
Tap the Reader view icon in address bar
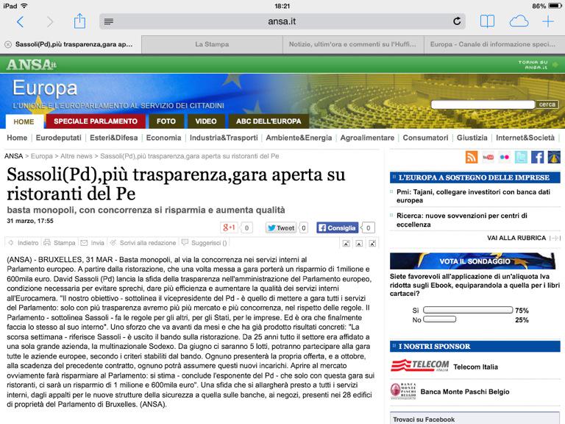(108, 21)
